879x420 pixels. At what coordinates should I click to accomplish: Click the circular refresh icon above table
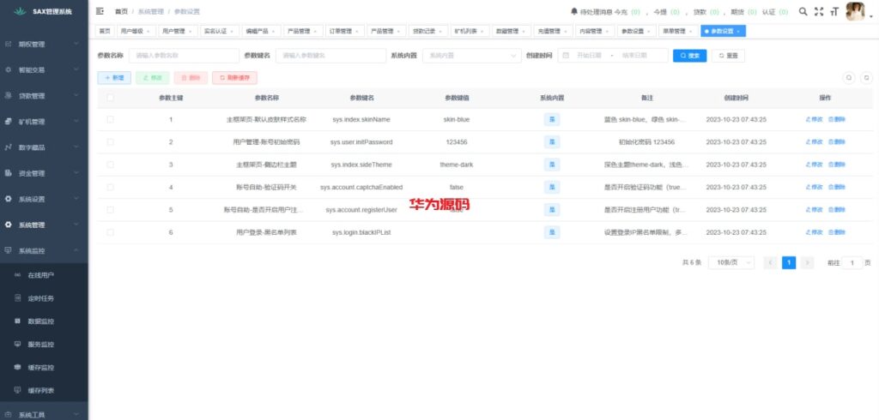pos(867,78)
